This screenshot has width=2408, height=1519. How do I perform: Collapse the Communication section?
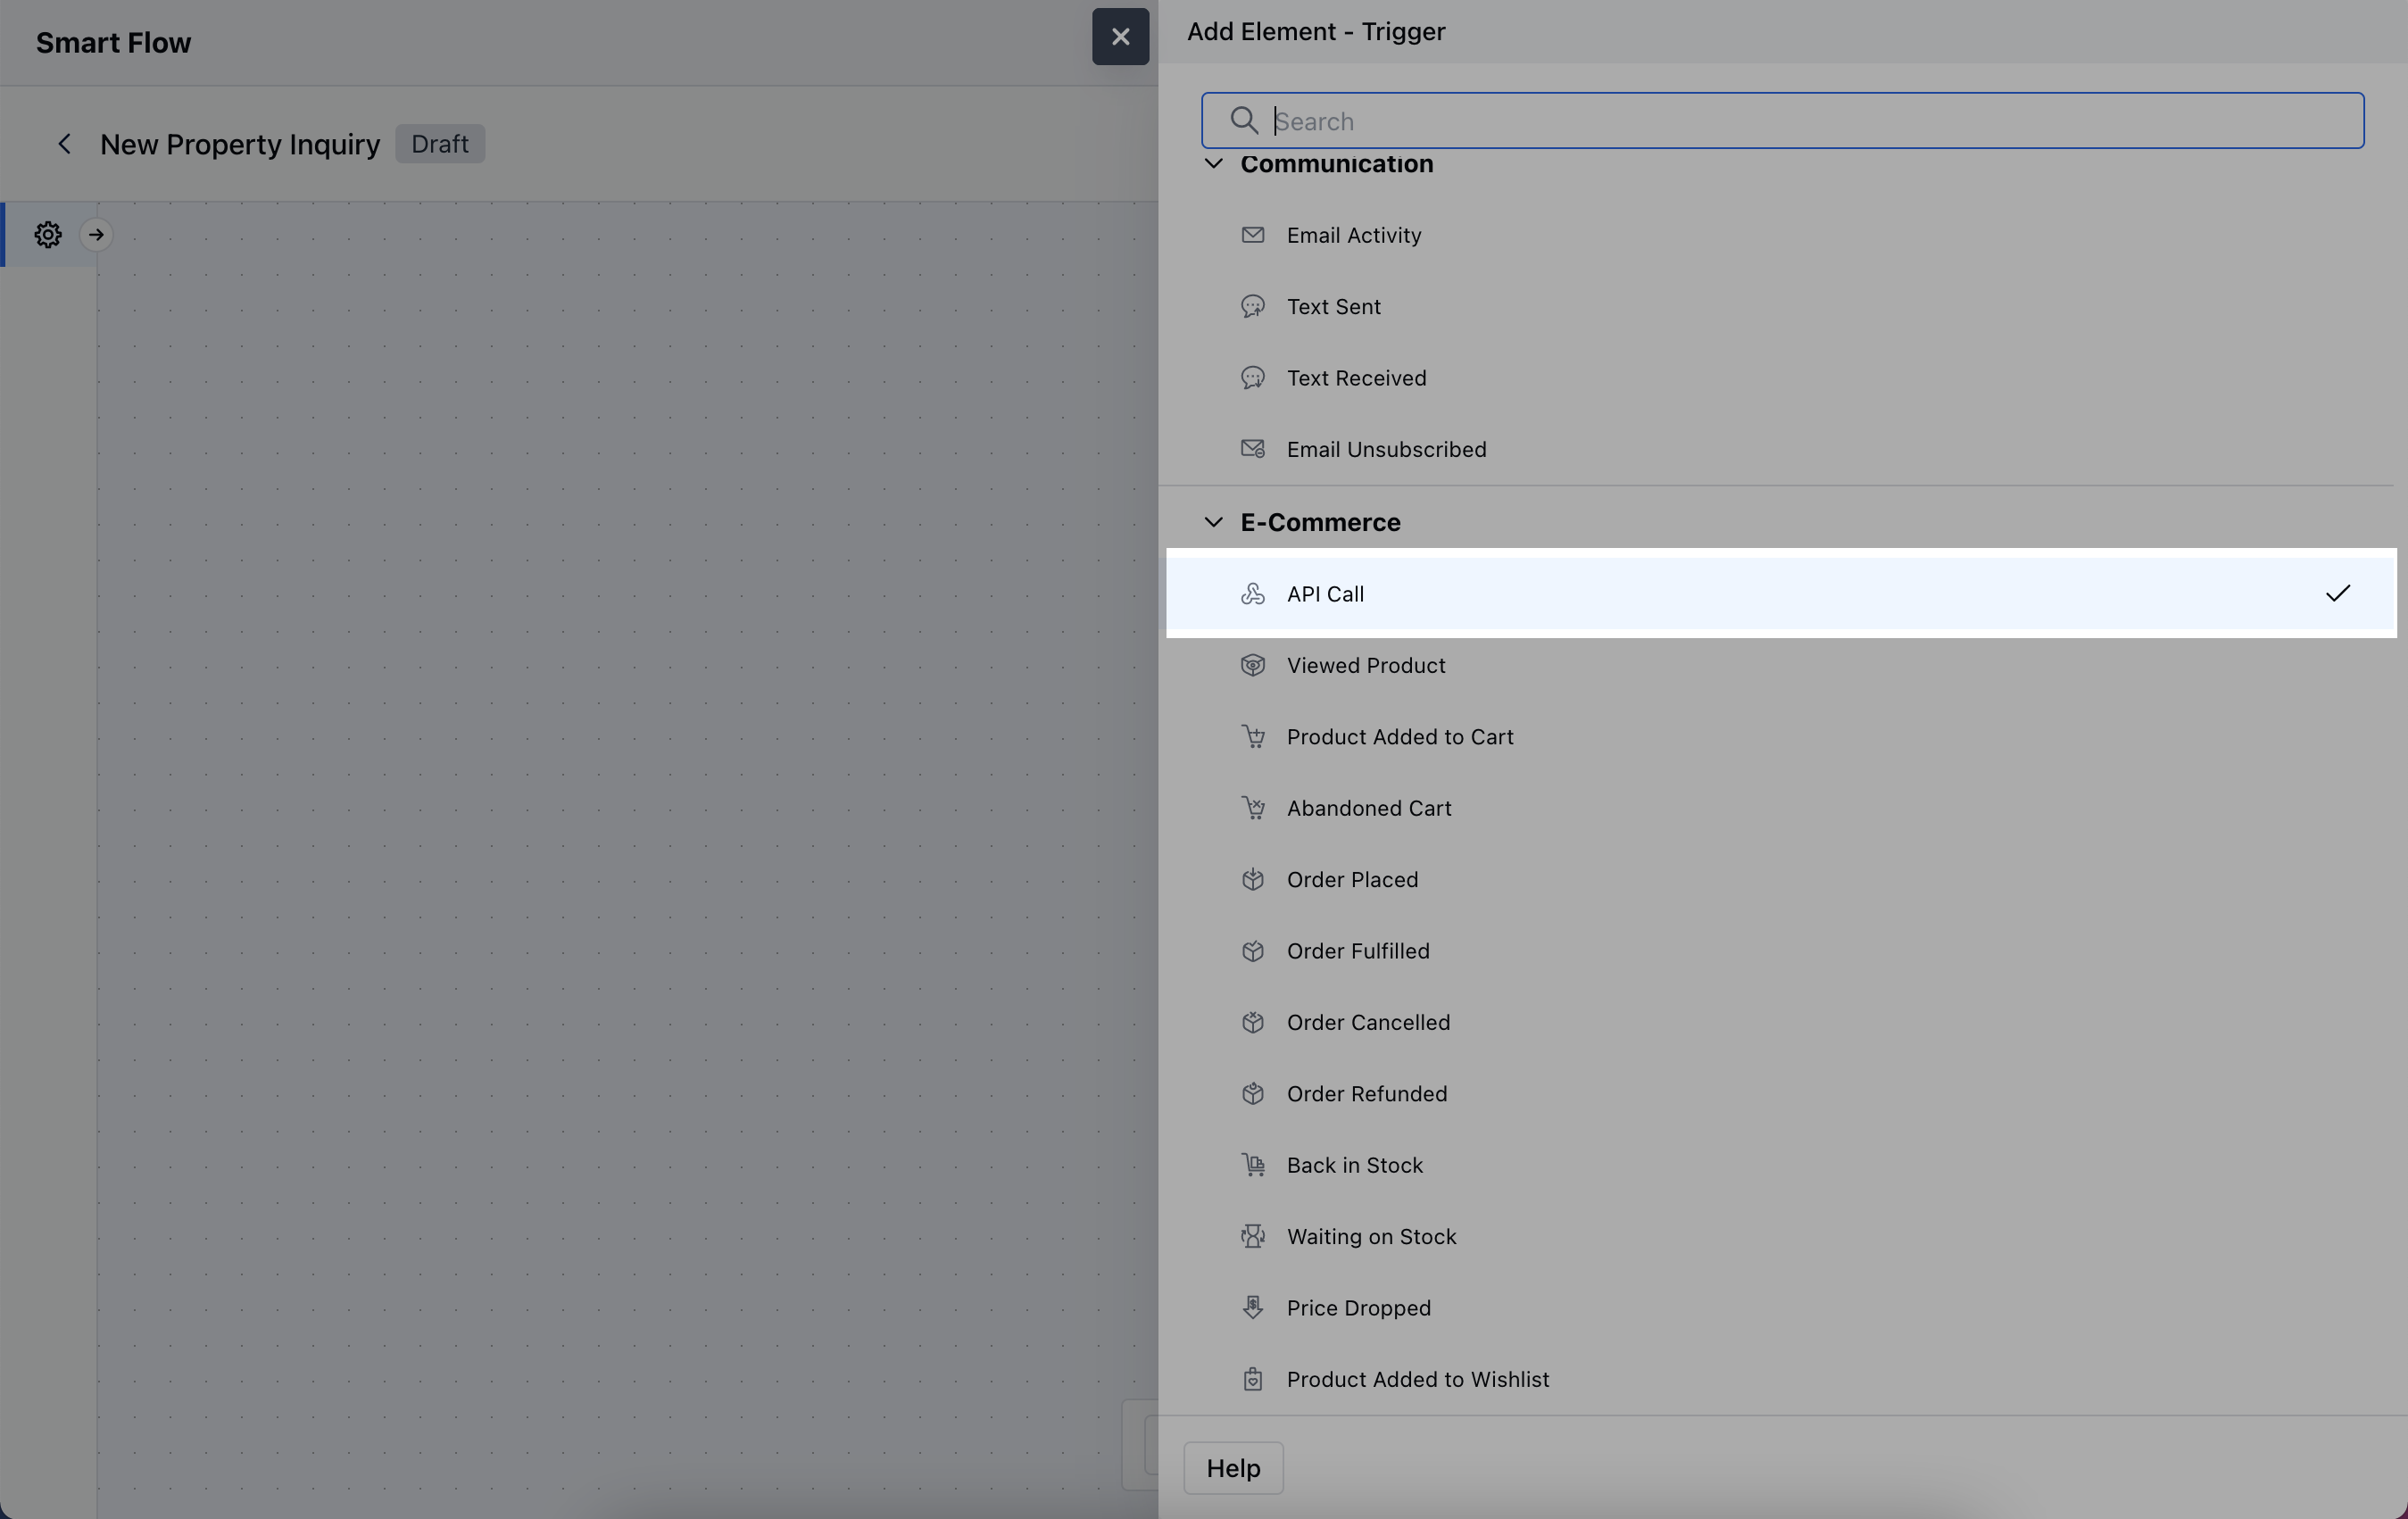1213,164
